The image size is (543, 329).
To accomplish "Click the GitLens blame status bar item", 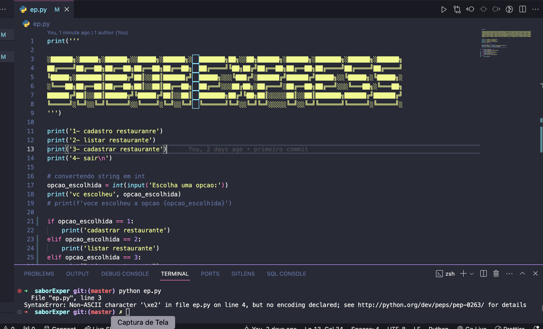I will [x=271, y=327].
